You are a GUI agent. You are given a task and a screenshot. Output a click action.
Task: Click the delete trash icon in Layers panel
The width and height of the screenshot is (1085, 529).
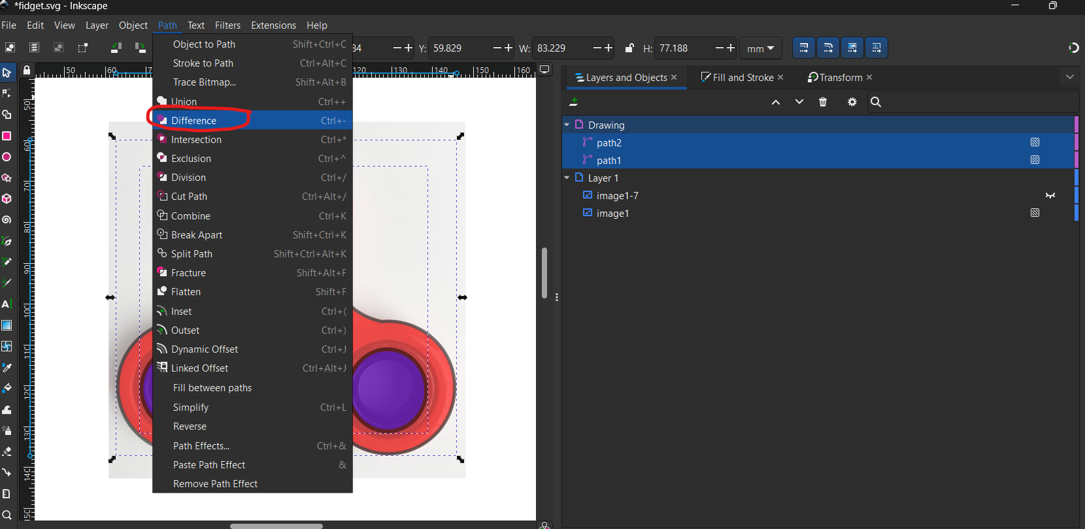(x=823, y=102)
